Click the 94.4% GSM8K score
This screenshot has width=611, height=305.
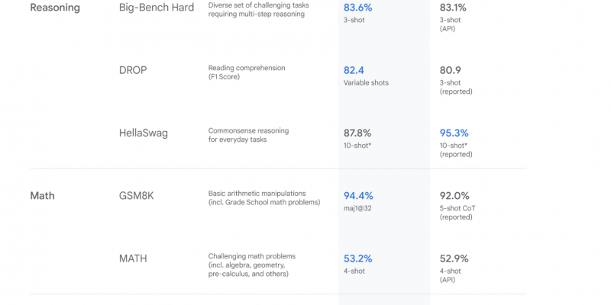358,196
